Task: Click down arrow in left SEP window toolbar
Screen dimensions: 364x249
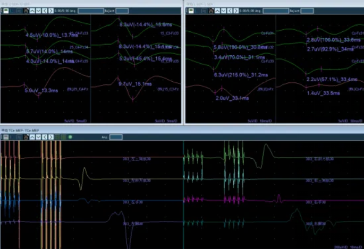Action: pyautogui.click(x=39, y=11)
